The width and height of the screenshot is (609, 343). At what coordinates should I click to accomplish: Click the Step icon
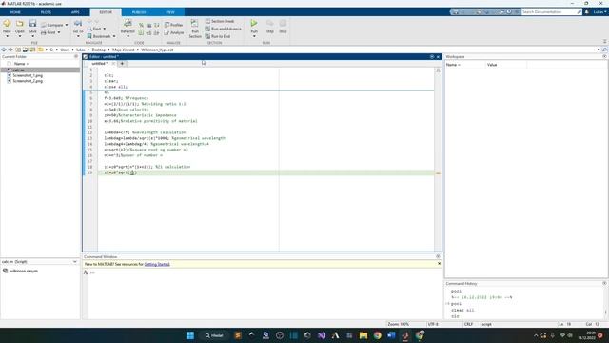tap(269, 24)
